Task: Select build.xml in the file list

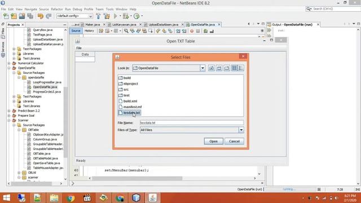Action: point(127,101)
